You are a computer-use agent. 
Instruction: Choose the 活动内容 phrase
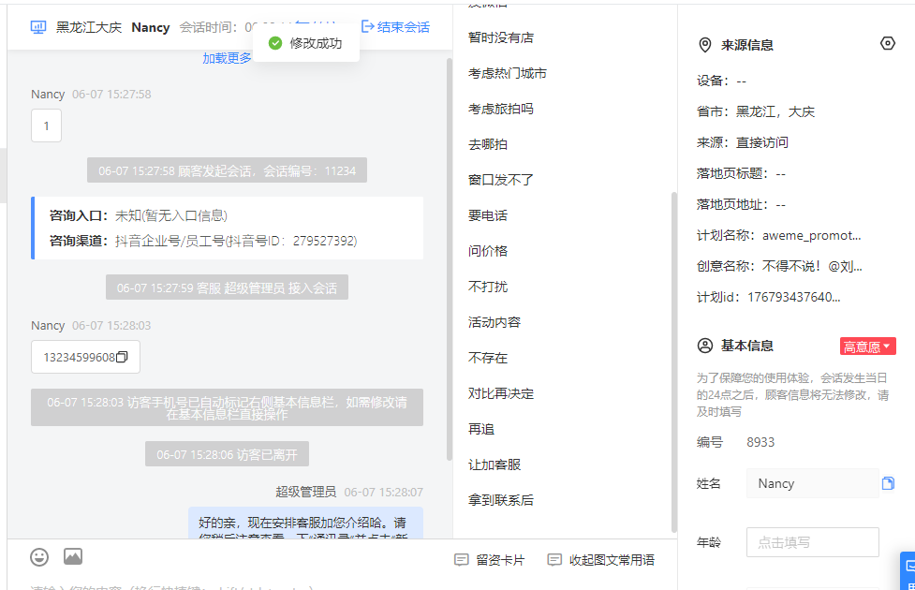pos(494,322)
